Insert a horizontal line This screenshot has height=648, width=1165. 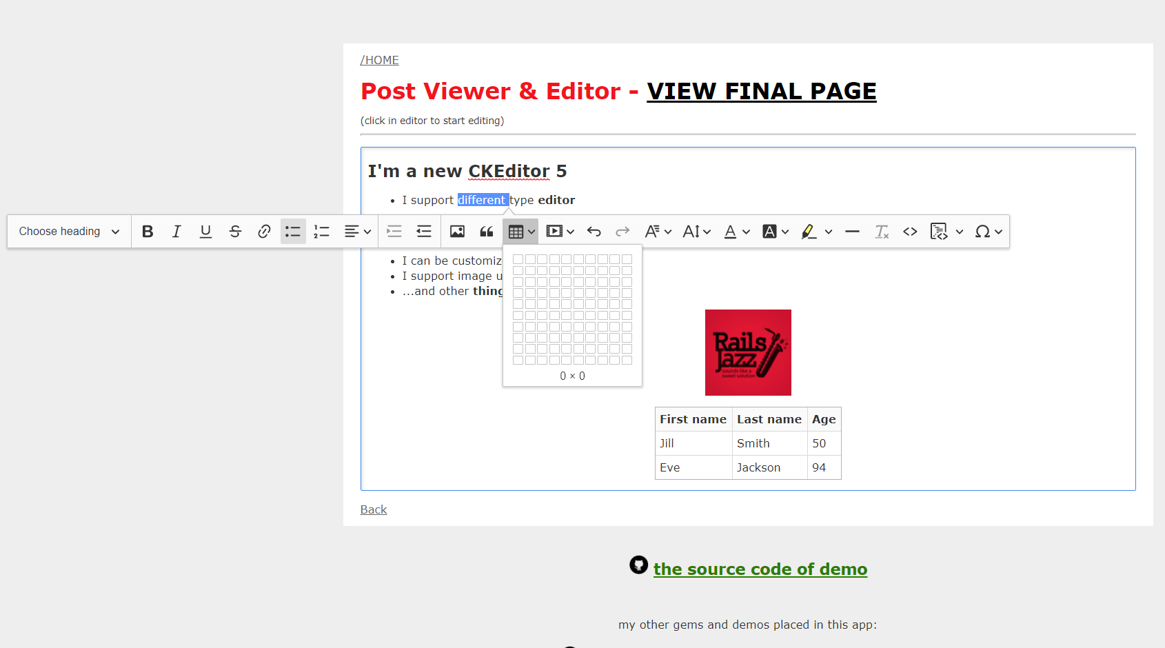pos(852,232)
